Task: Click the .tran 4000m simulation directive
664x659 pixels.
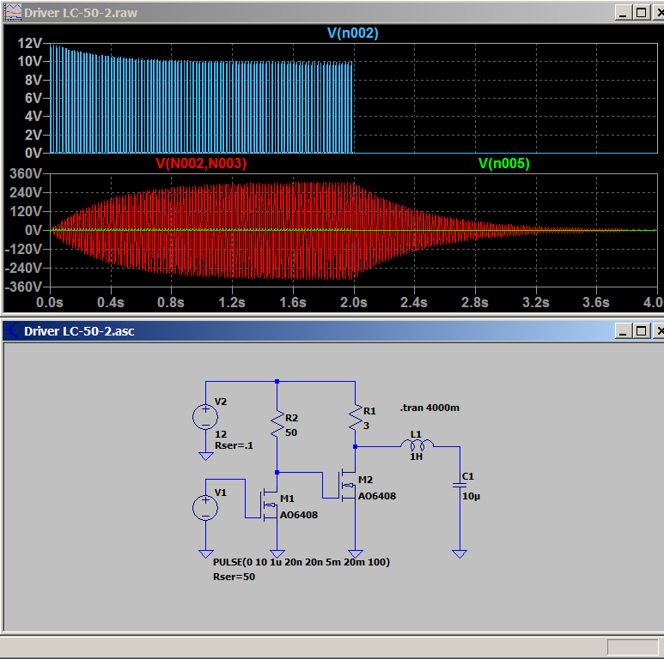Action: pyautogui.click(x=429, y=408)
